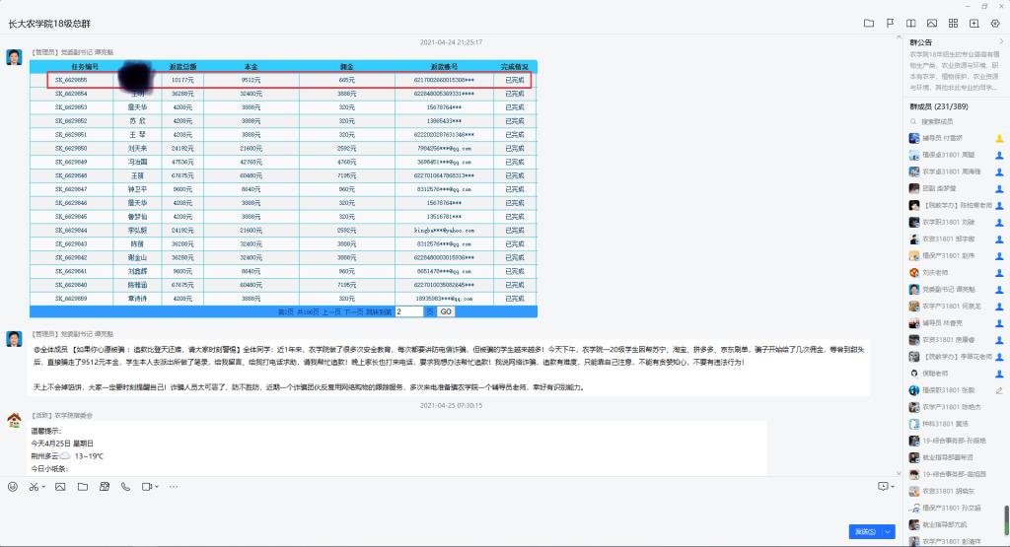The image size is (1010, 547).
Task: Click the invite members plus icon
Action: [x=974, y=23]
